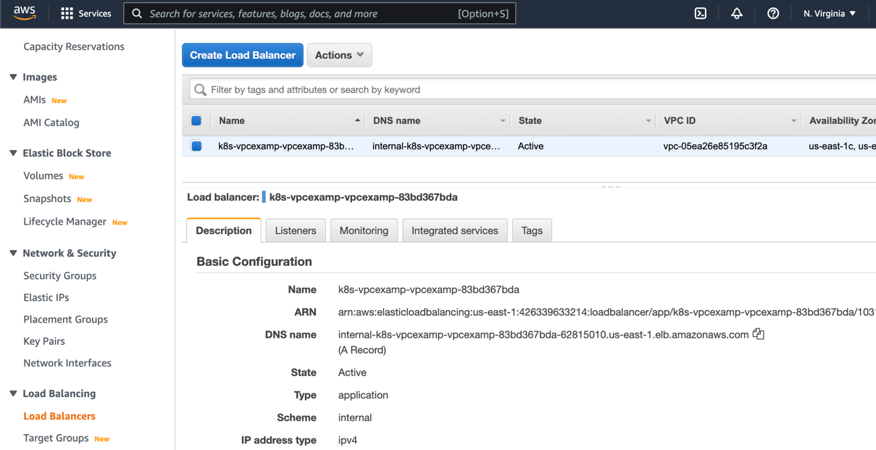Open the notifications bell
The width and height of the screenshot is (876, 450).
737,14
